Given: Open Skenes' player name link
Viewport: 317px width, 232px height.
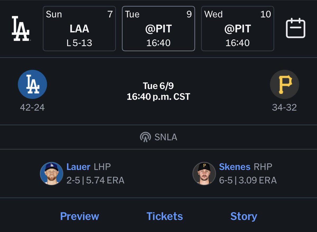Looking at the screenshot, I should (235, 167).
